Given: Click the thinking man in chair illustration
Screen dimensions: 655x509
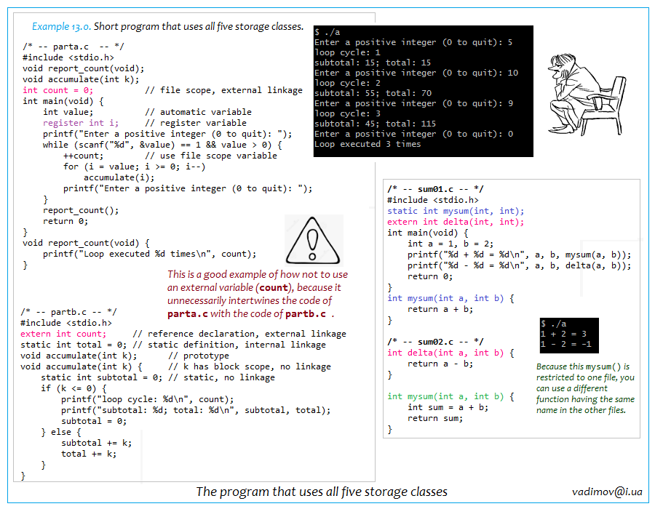Looking at the screenshot, I should click(587, 95).
